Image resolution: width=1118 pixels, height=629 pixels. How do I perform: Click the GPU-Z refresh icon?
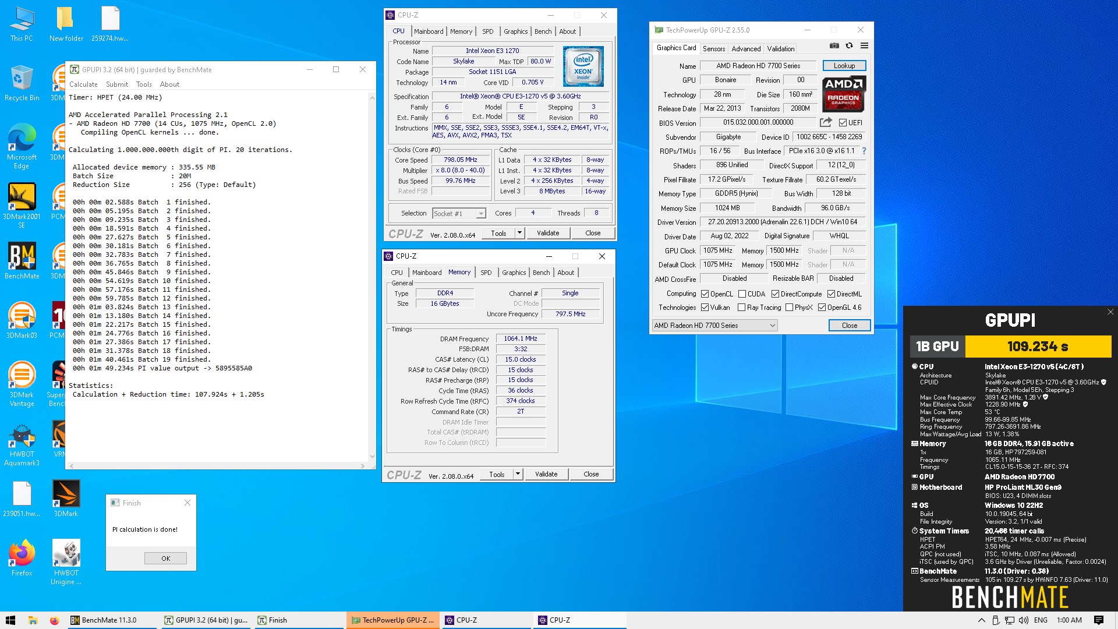coord(849,46)
